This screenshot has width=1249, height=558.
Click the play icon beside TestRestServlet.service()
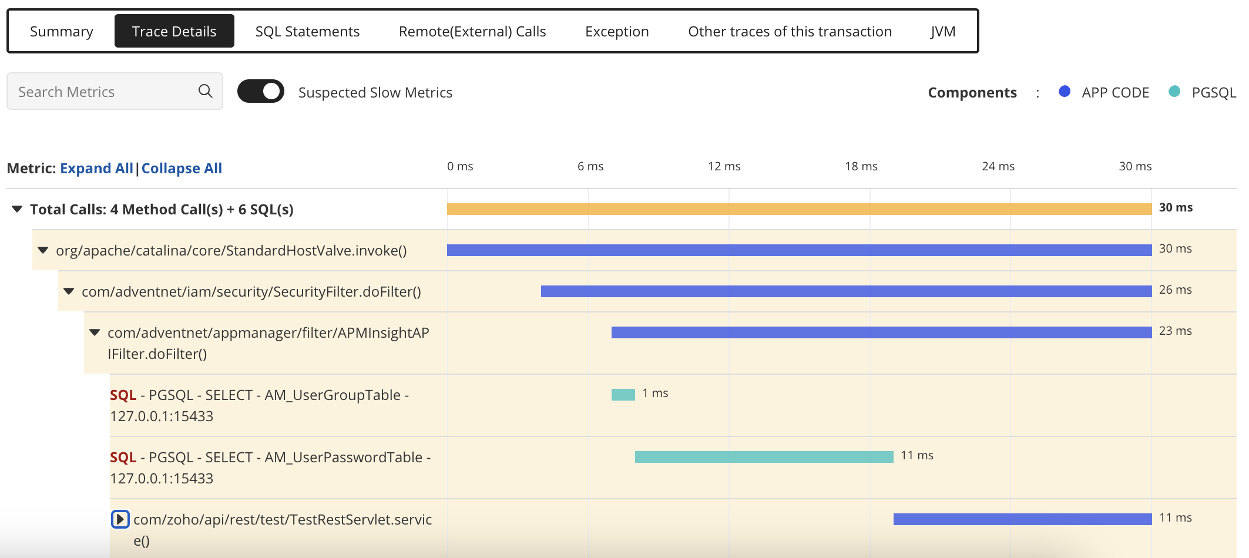(120, 519)
